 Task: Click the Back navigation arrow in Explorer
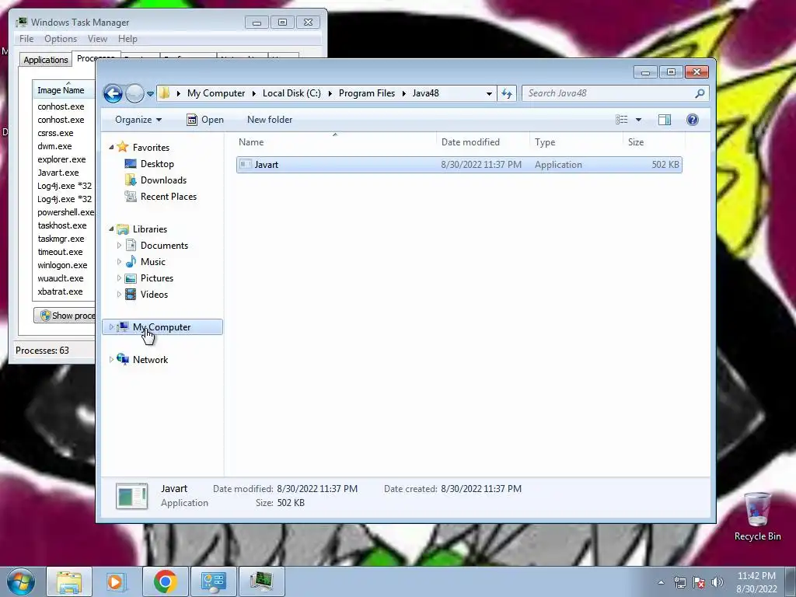[x=113, y=93]
